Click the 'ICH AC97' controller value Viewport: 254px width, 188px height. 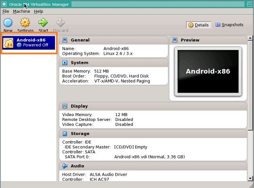99,179
